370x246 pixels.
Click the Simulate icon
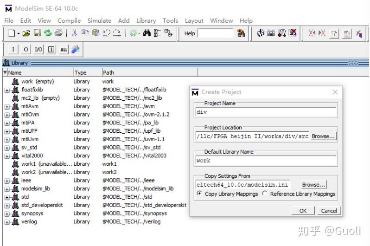pos(282,33)
